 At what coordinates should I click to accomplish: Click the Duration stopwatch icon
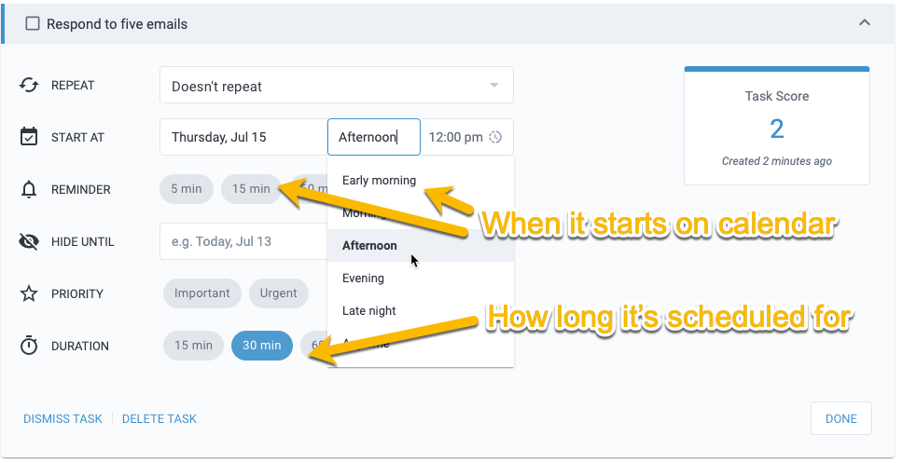coord(29,346)
